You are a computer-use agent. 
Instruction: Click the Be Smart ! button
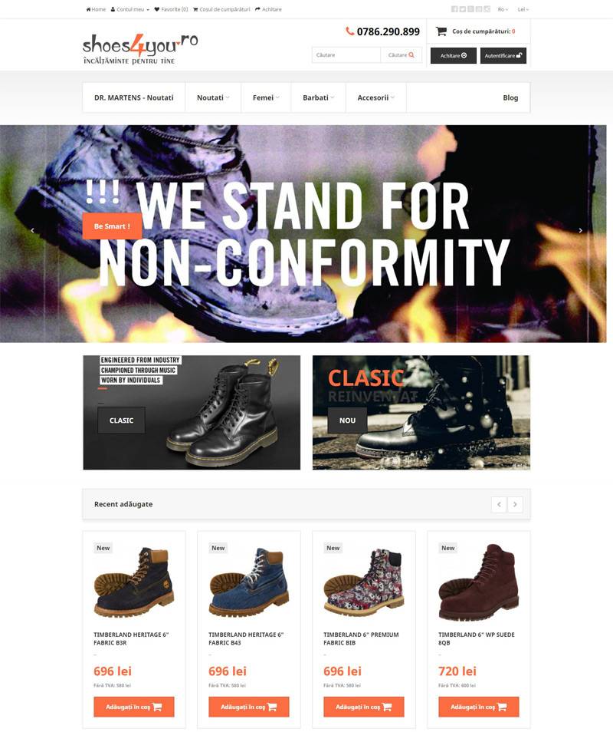point(112,226)
